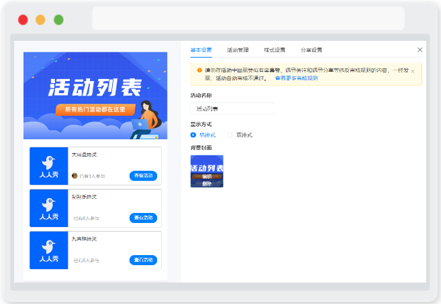Click the 活动名称 input field

tap(232, 108)
